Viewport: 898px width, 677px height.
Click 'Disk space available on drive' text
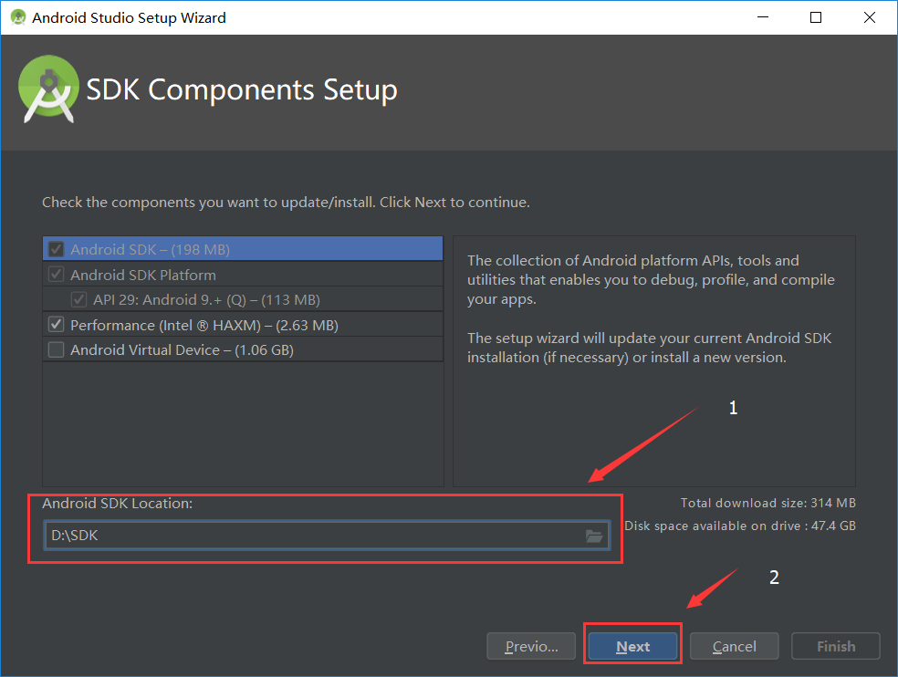[740, 526]
